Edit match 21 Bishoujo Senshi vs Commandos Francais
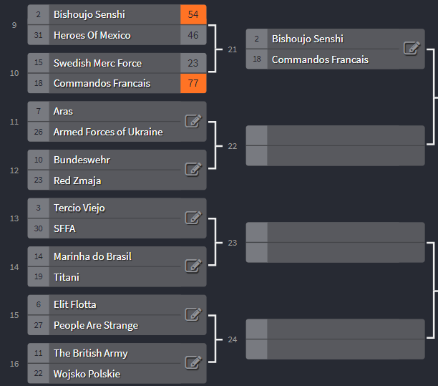This screenshot has height=386, width=438. [x=412, y=49]
